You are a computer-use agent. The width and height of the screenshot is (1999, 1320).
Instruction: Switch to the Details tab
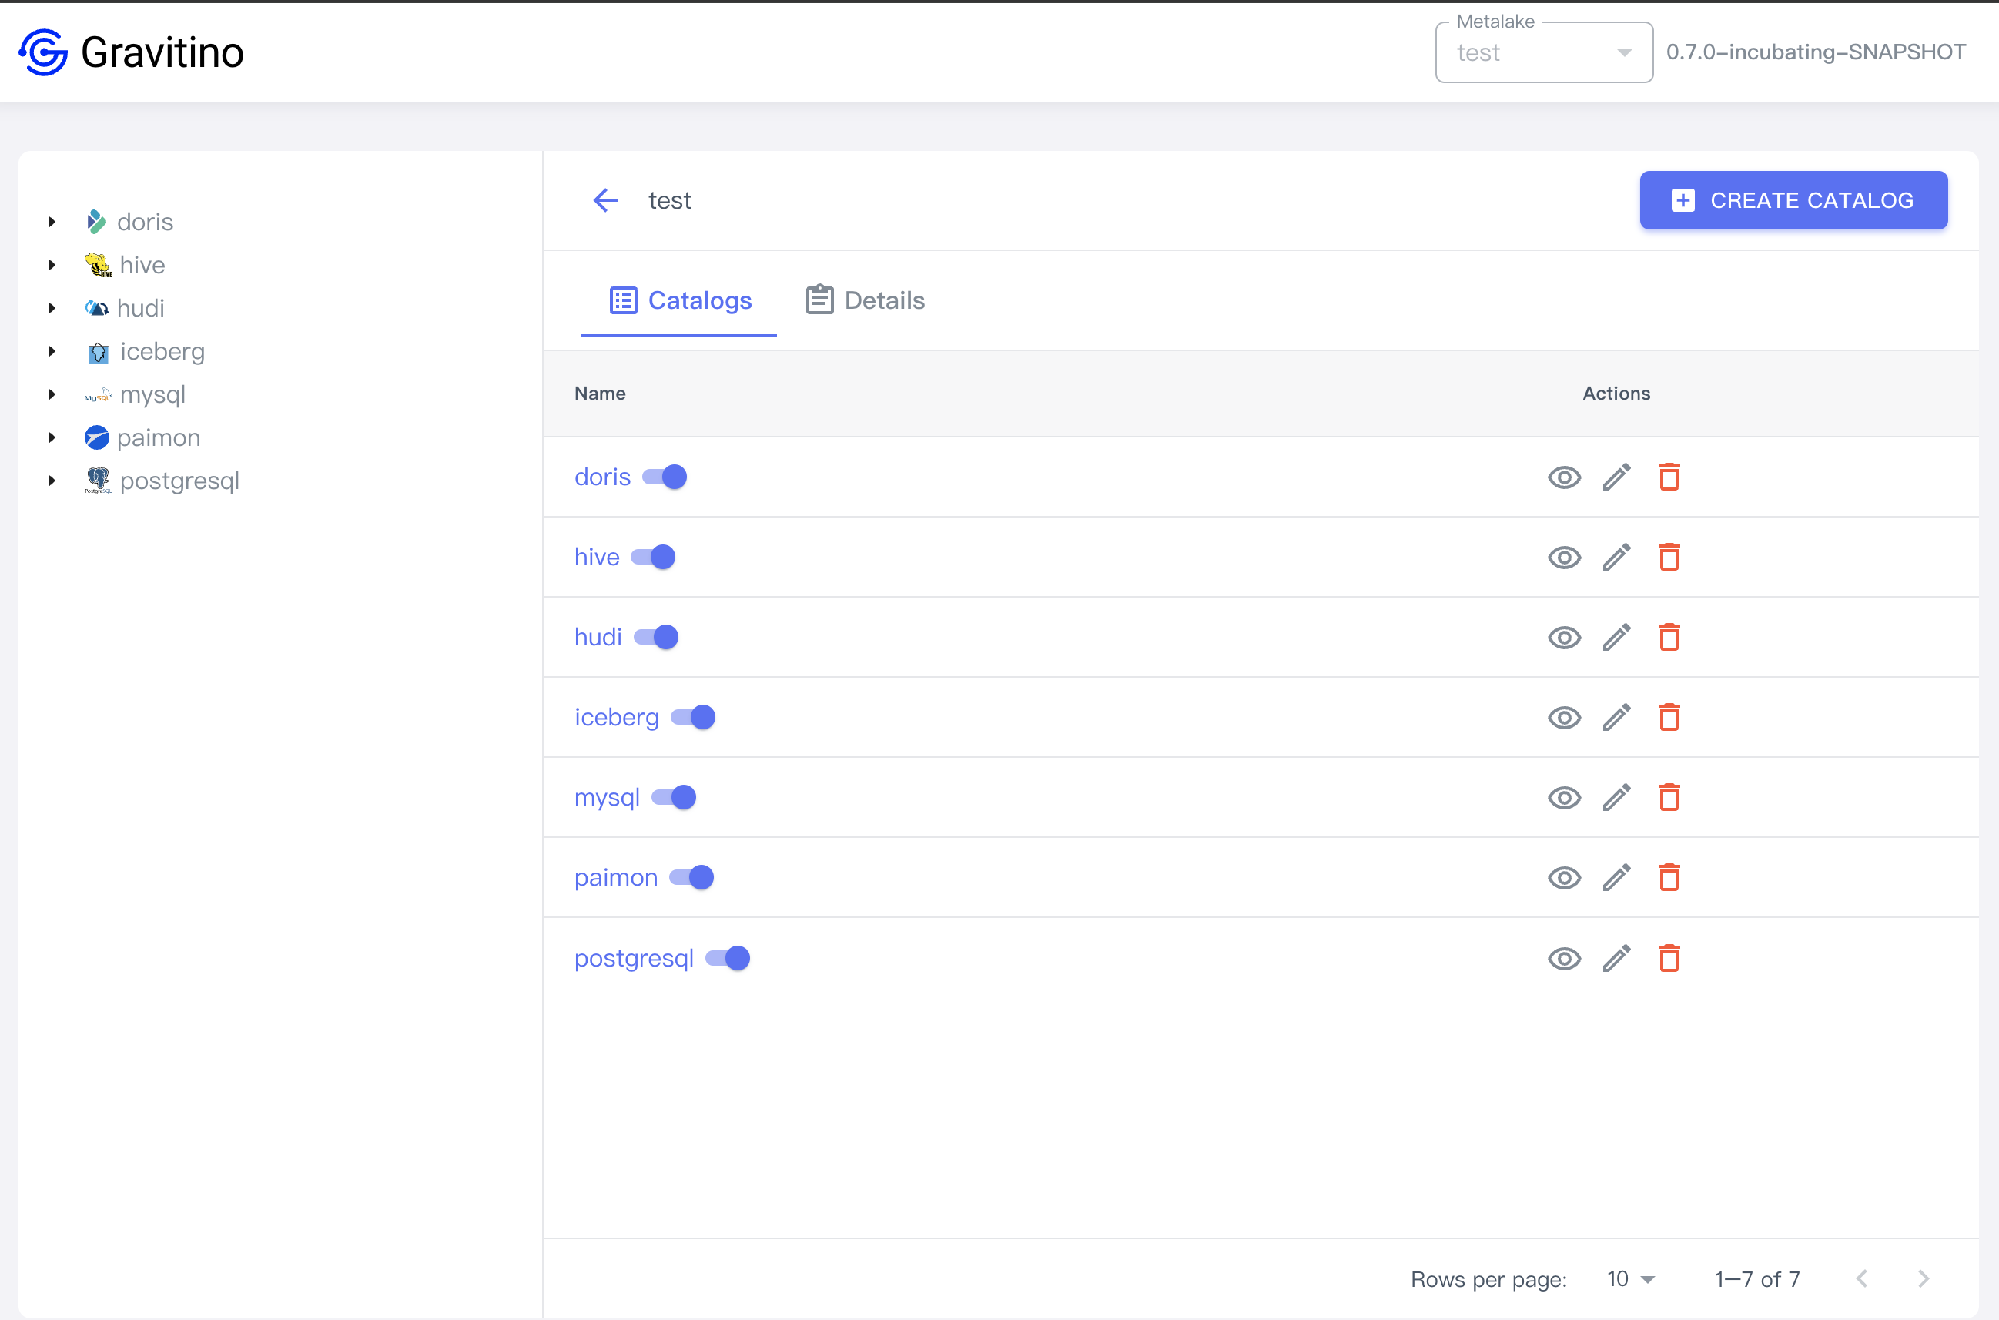866,300
